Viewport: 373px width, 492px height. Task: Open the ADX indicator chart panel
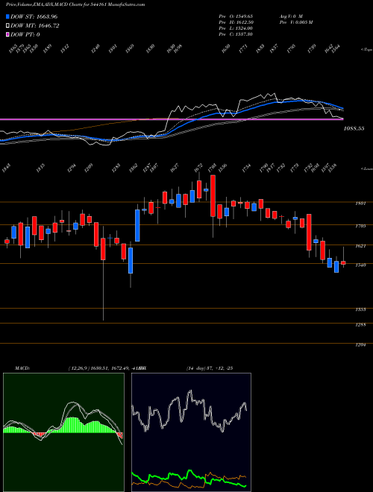(x=191, y=432)
